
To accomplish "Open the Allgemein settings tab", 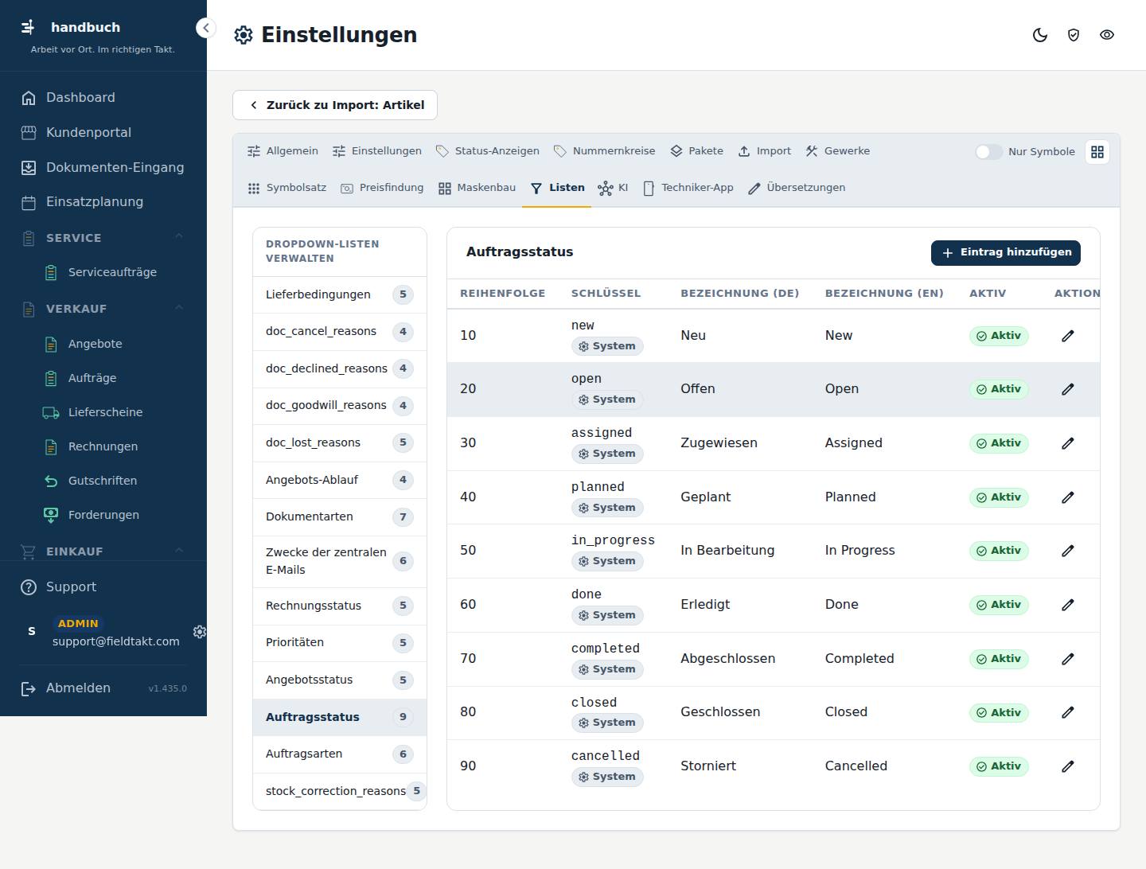I will tap(283, 151).
